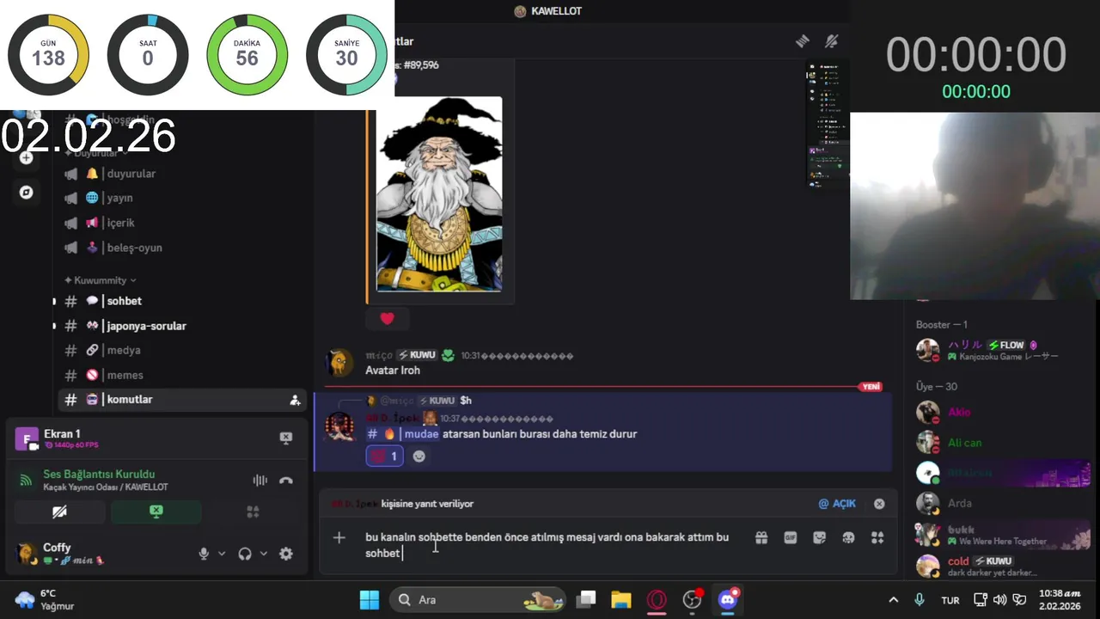Open Coffy's profile avatar
The image size is (1100, 619).
tap(27, 553)
